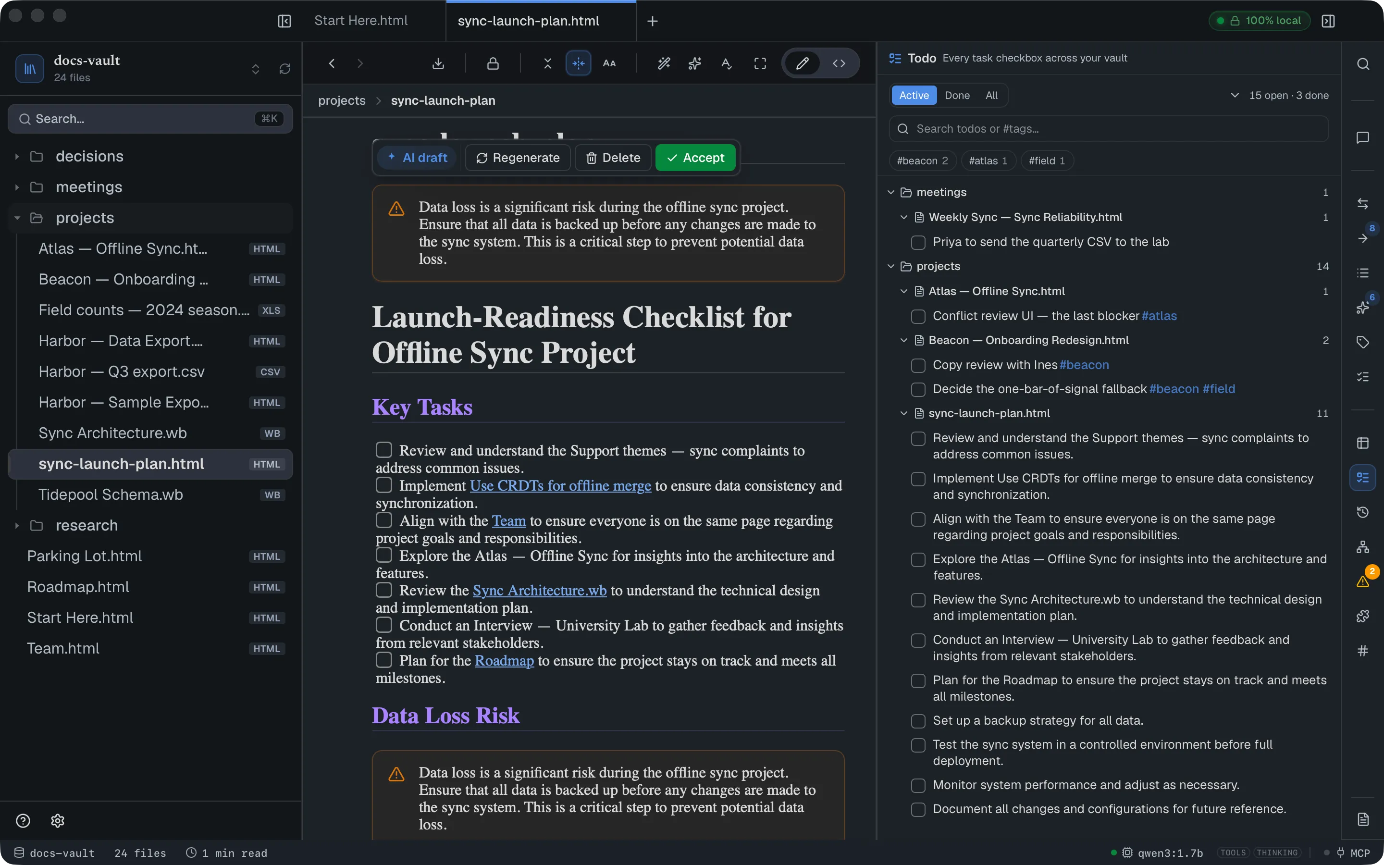The image size is (1384, 865).
Task: Delete the AI draft
Action: pos(613,158)
